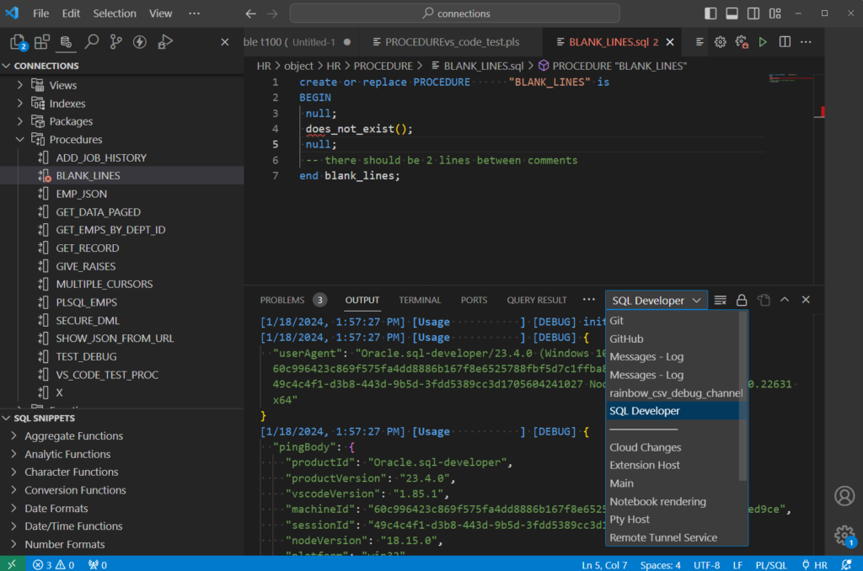Click the remote window status bar icon
This screenshot has height=571, width=863.
(12, 564)
